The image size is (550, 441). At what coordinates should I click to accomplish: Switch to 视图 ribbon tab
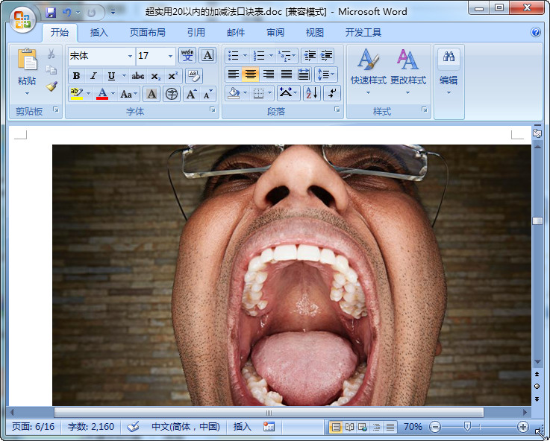[x=315, y=33]
